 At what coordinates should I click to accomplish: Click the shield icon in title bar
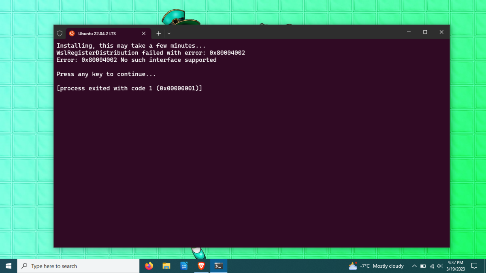(60, 34)
